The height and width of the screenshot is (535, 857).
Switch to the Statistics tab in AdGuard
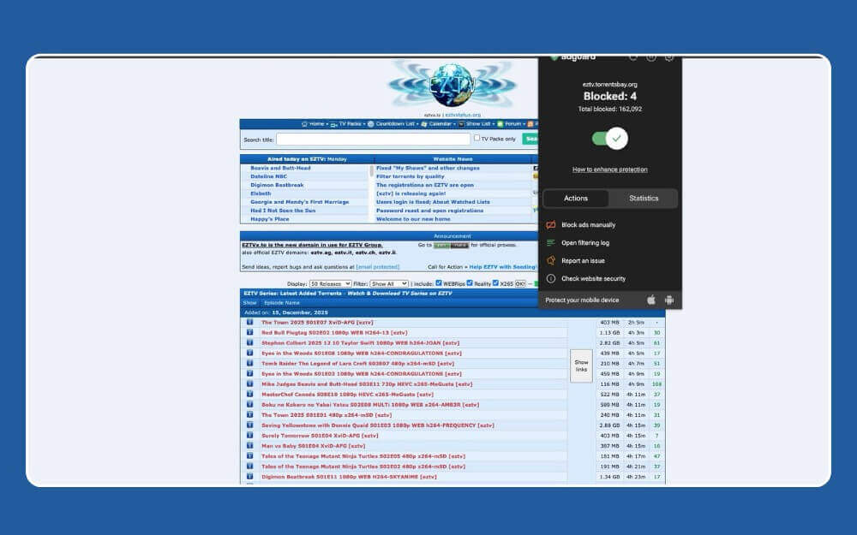click(644, 198)
